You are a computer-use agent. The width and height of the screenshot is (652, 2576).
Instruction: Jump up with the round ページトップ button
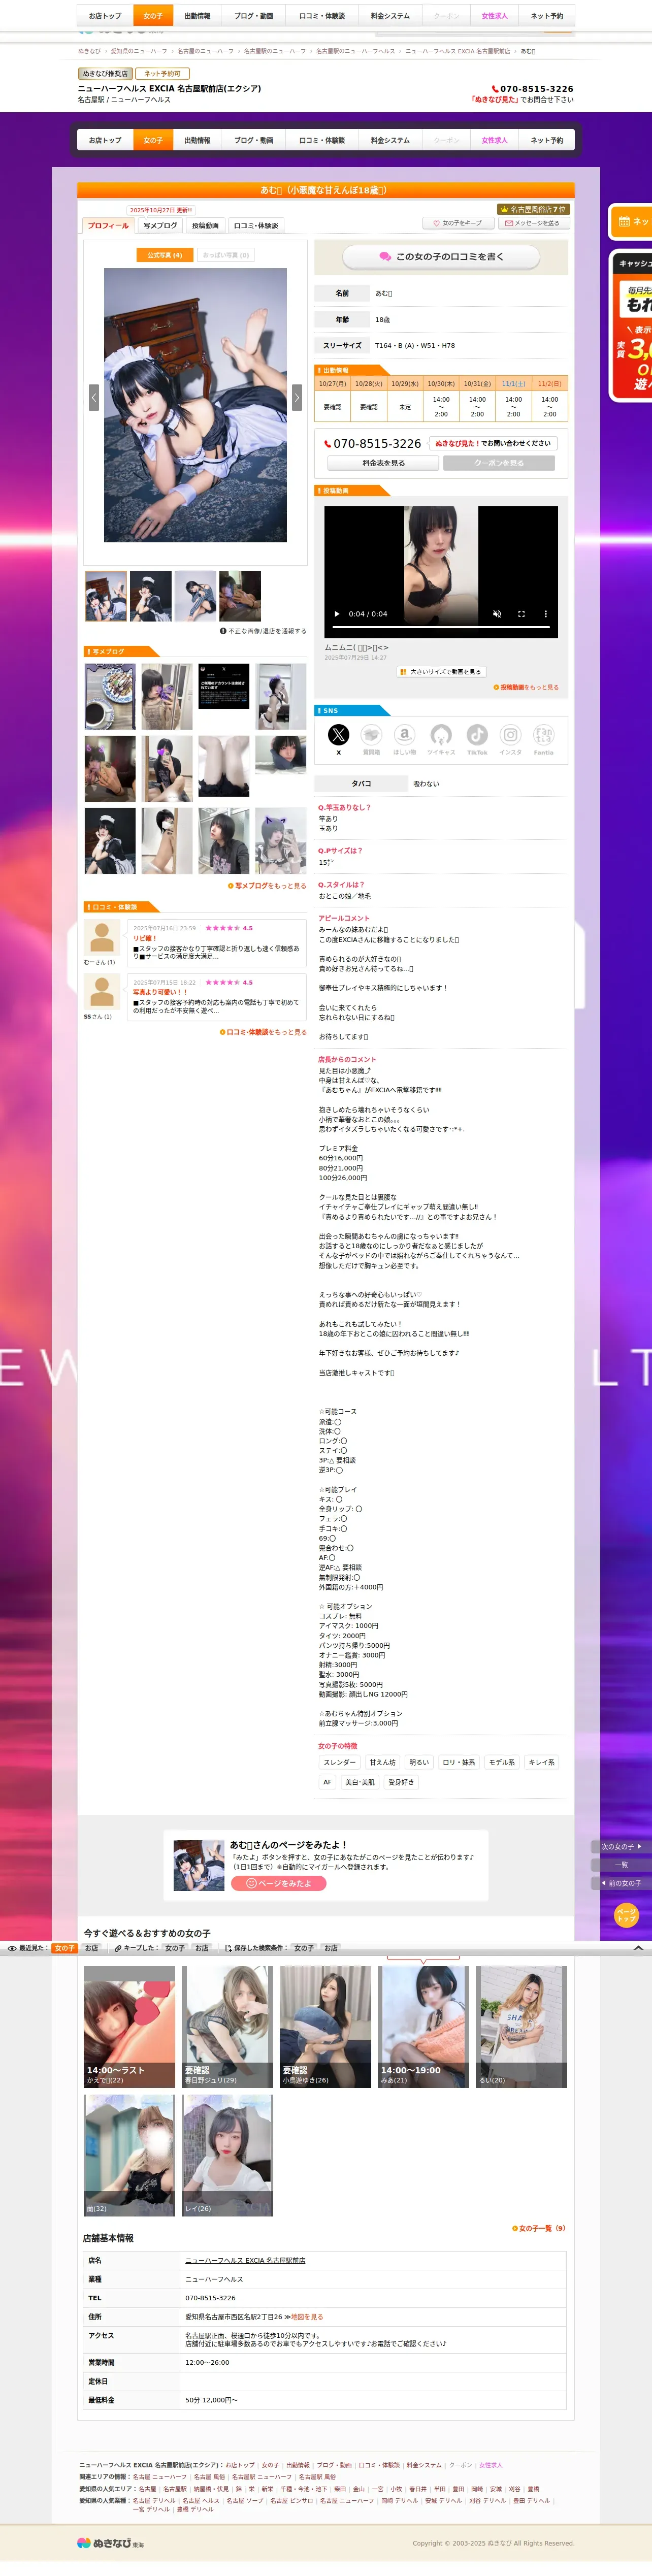(x=625, y=1914)
